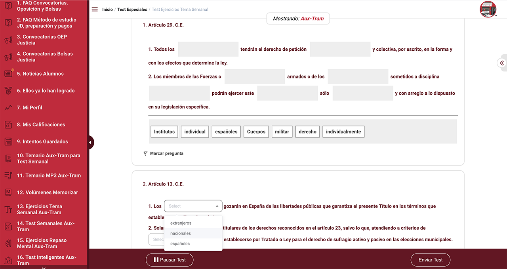Click the Intentos Guardados save icon
The height and width of the screenshot is (269, 507).
[x=8, y=141]
